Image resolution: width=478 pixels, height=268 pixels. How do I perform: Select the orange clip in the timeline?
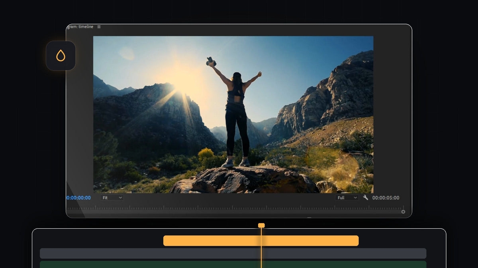261,241
